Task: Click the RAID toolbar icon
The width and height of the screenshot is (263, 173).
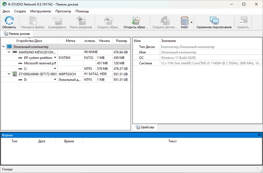Action: pos(184,21)
